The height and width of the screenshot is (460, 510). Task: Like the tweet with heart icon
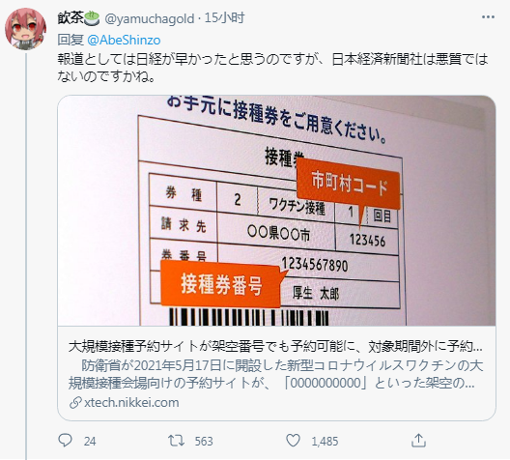click(x=293, y=441)
